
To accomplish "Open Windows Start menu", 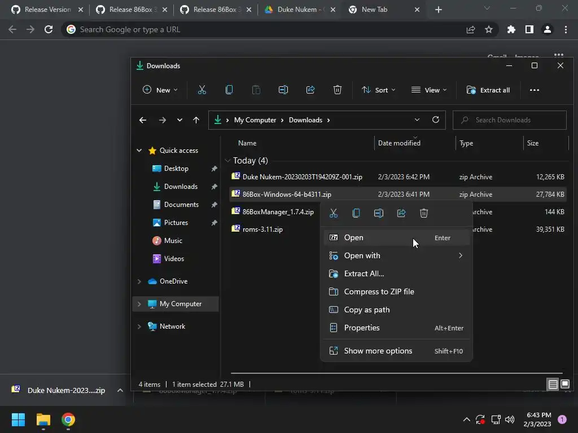I will 18,419.
